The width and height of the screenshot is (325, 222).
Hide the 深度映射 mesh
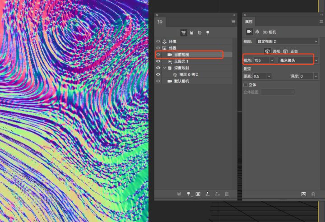coord(158,68)
